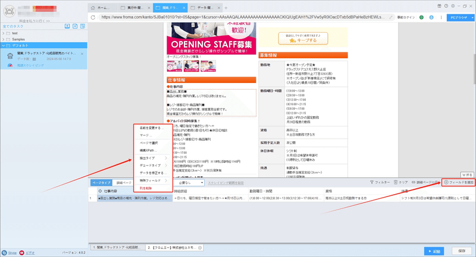Collapse the panel with 折る button

pos(467,175)
